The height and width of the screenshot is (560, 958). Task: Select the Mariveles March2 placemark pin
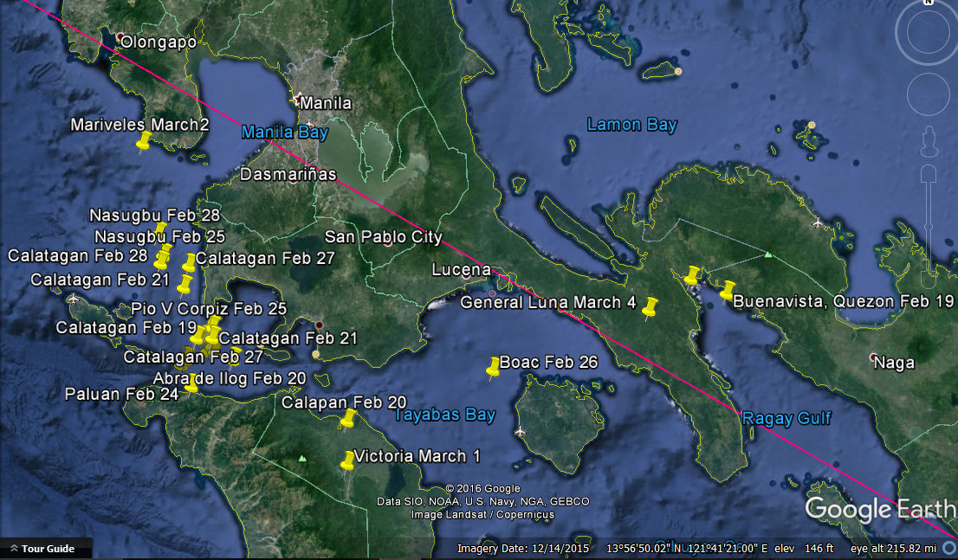pyautogui.click(x=143, y=140)
